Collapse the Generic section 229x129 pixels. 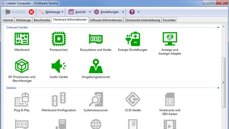pos(218,88)
